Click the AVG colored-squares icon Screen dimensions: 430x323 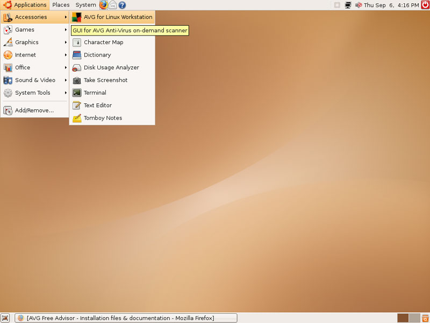(x=77, y=17)
